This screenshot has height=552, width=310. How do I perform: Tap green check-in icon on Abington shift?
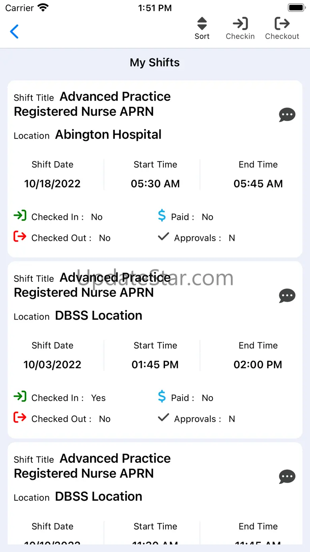pyautogui.click(x=20, y=216)
